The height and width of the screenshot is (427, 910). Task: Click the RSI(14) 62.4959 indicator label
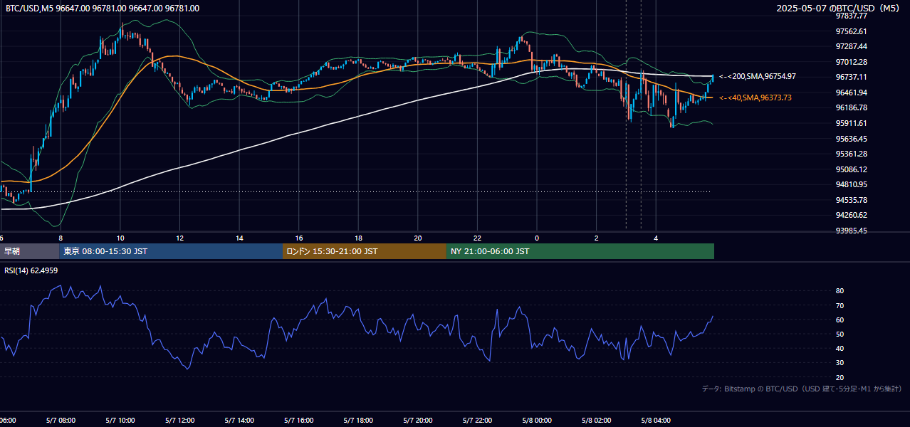tap(31, 270)
